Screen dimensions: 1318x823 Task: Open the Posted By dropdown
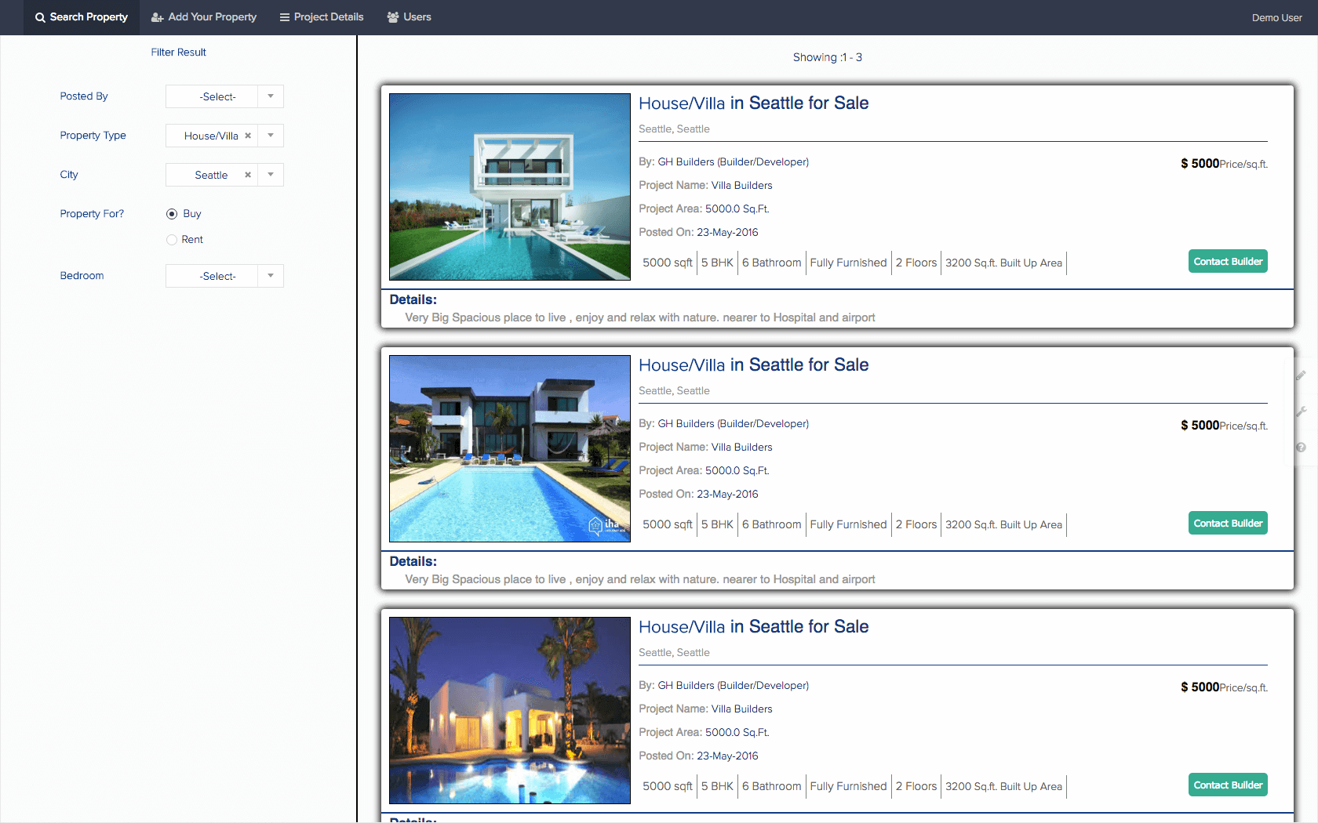click(224, 96)
